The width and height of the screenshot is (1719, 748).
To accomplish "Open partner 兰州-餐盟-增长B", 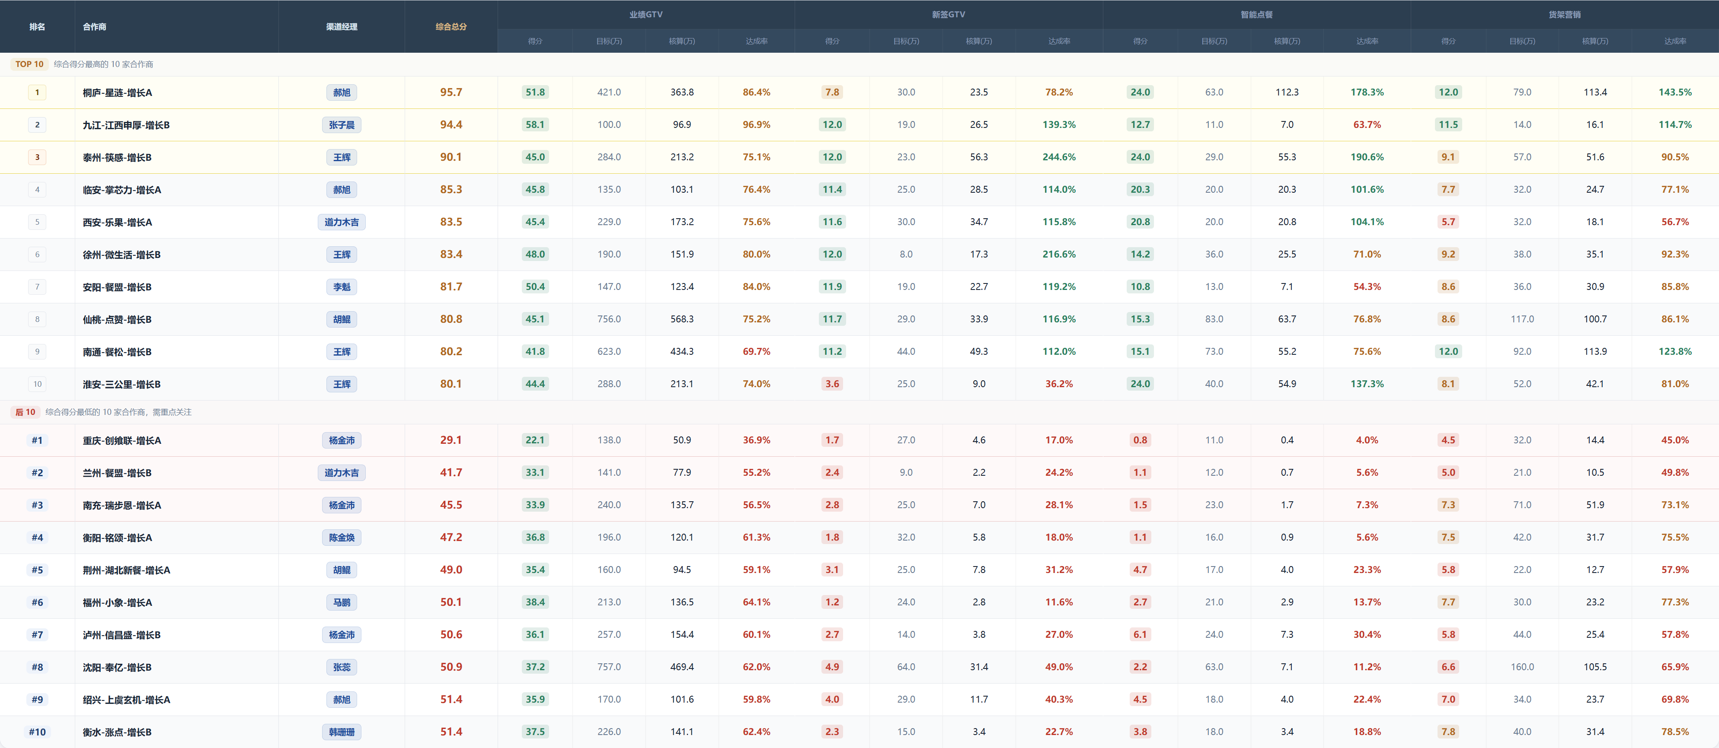I will (118, 472).
